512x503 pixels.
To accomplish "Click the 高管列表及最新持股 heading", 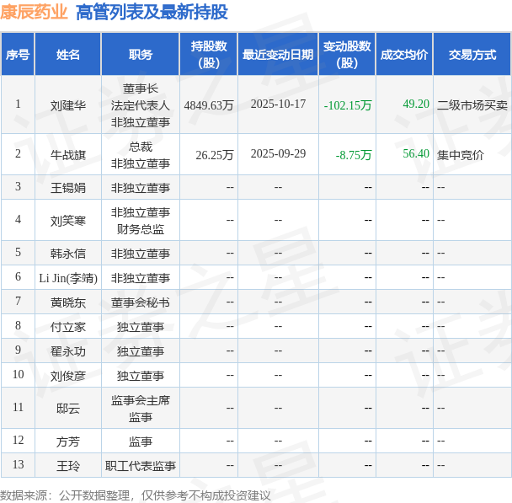I will click(x=152, y=13).
